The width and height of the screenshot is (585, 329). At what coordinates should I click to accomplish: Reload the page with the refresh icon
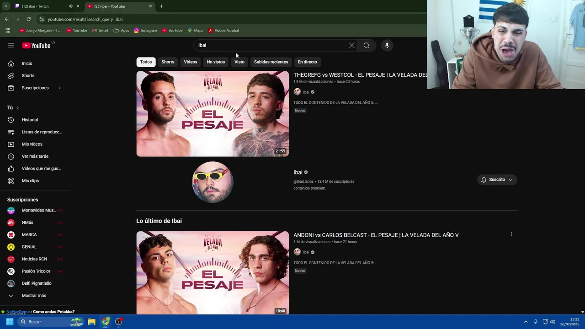coord(28,19)
